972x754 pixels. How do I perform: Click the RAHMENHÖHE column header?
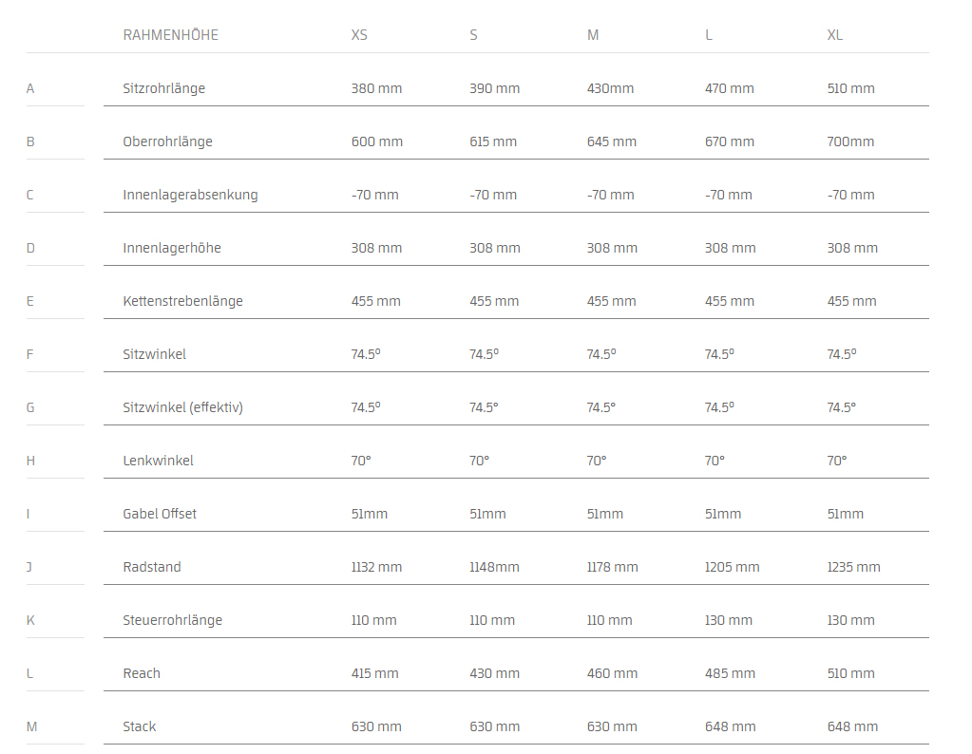tap(170, 35)
